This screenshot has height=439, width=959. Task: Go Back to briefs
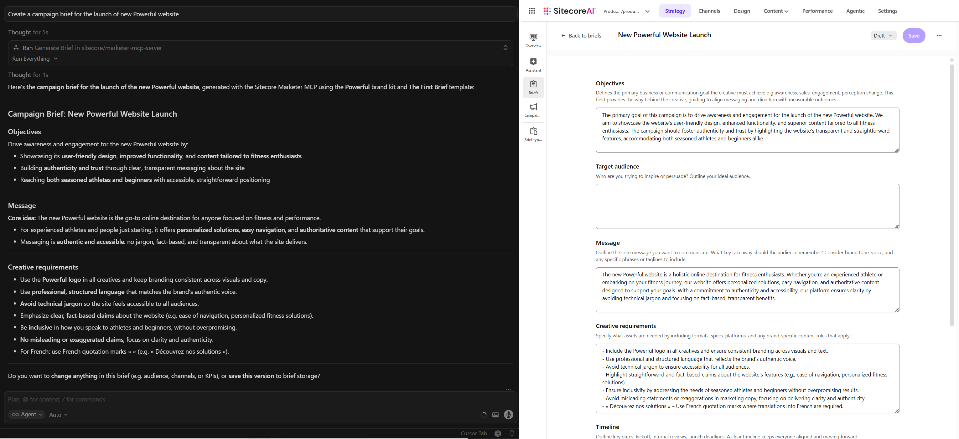coord(581,35)
